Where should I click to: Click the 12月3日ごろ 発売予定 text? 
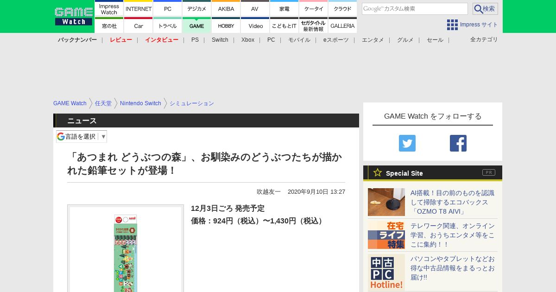pos(227,209)
